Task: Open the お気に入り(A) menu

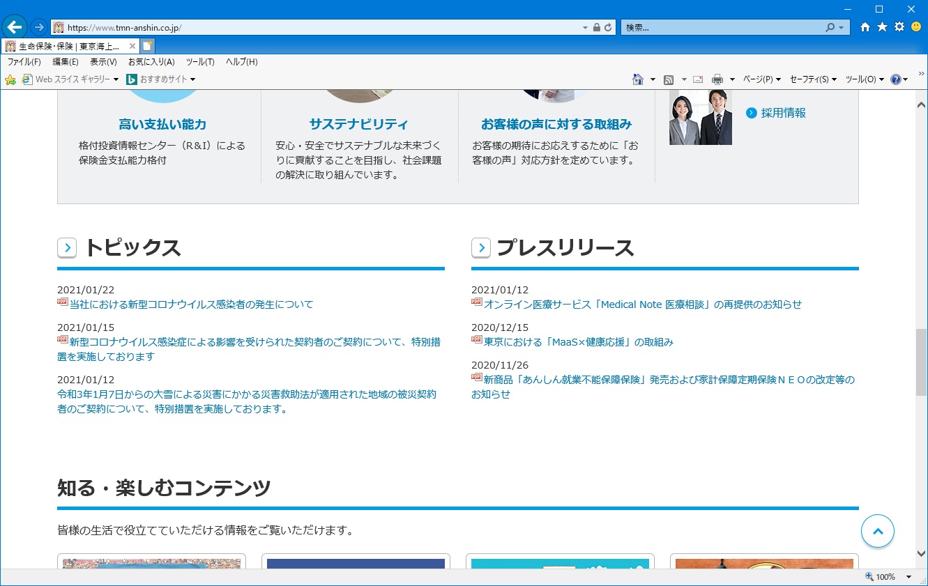Action: 151,62
